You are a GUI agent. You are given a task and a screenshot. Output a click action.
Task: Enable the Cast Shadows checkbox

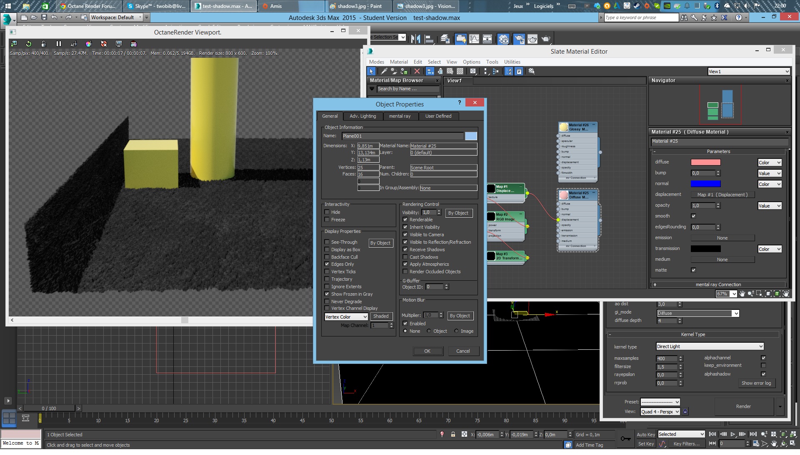pos(405,257)
